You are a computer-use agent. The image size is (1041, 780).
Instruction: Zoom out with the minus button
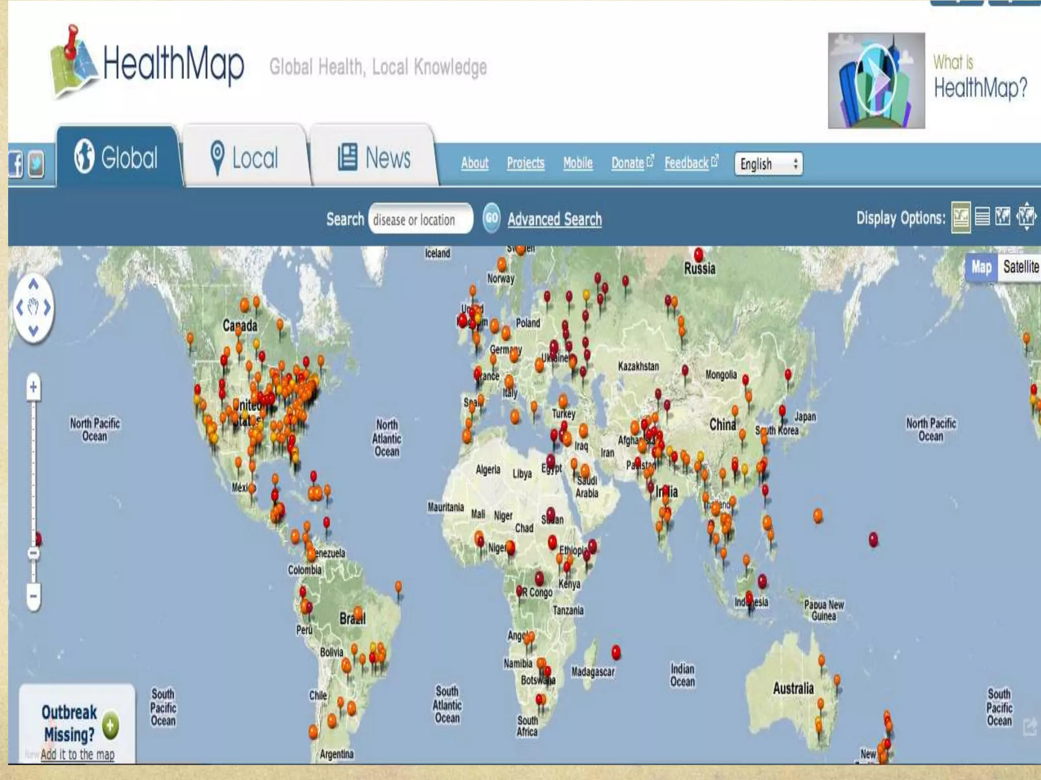pyautogui.click(x=34, y=596)
